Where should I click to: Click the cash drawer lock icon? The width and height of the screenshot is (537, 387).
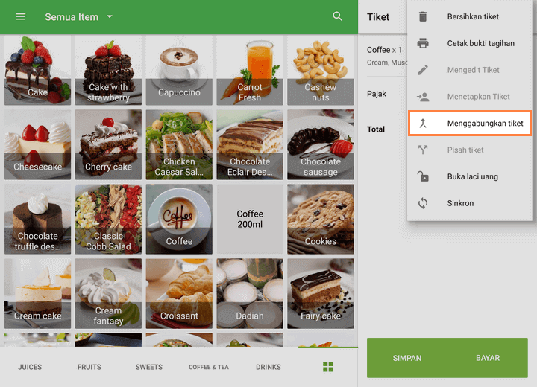(x=423, y=176)
